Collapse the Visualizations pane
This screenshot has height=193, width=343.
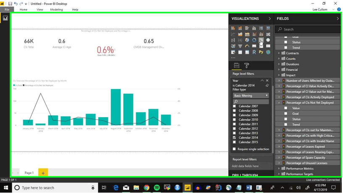point(270,18)
